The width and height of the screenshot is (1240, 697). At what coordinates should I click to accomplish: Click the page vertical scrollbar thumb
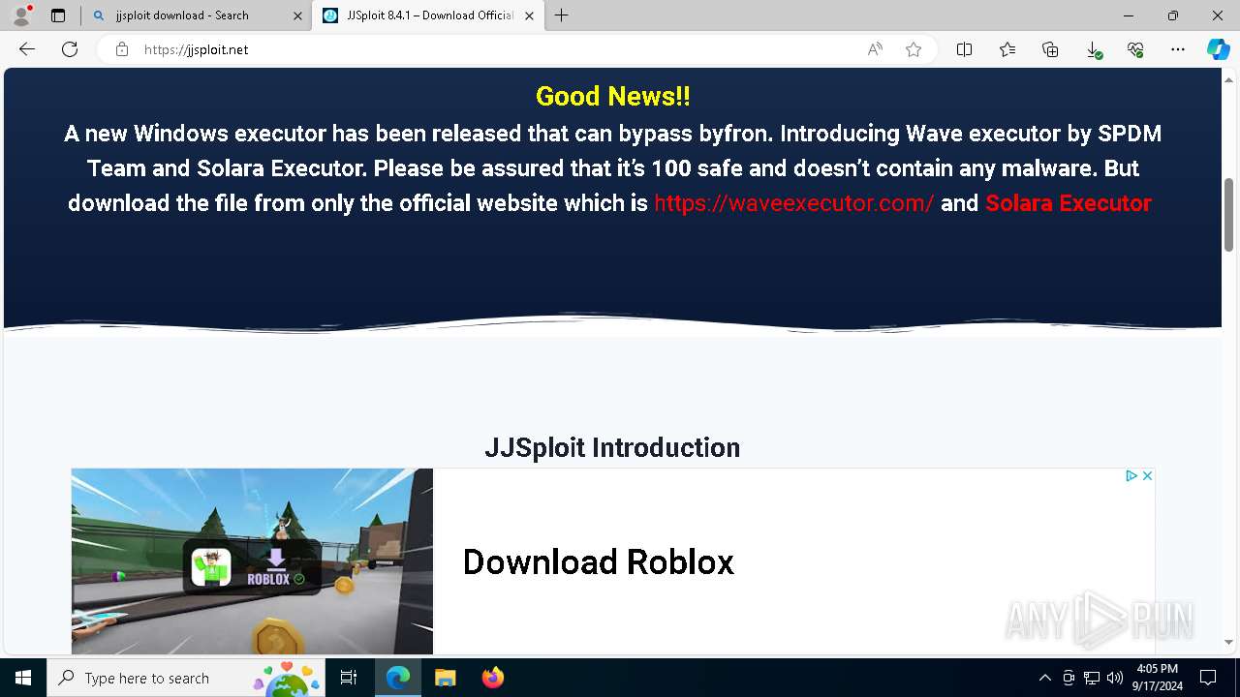click(1229, 215)
